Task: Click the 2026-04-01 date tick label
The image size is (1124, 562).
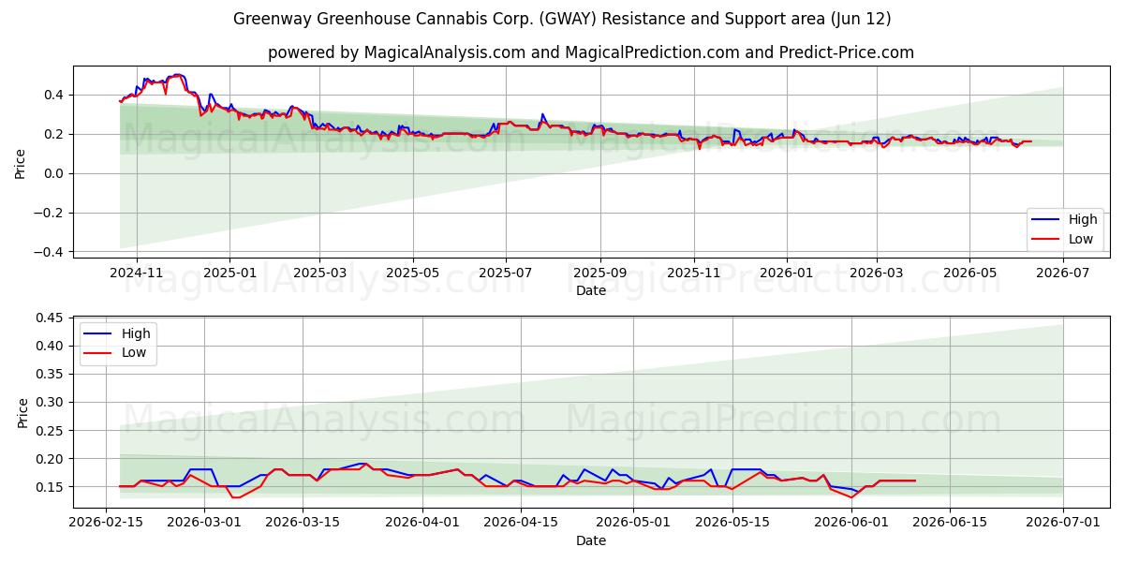Action: point(421,524)
